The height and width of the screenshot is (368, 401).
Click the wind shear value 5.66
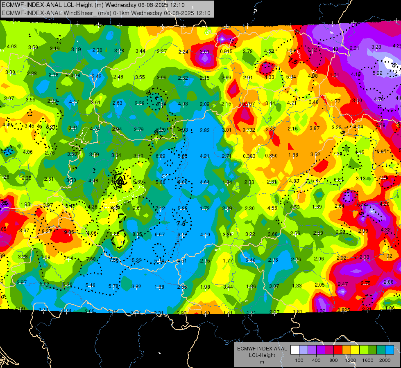point(160,182)
